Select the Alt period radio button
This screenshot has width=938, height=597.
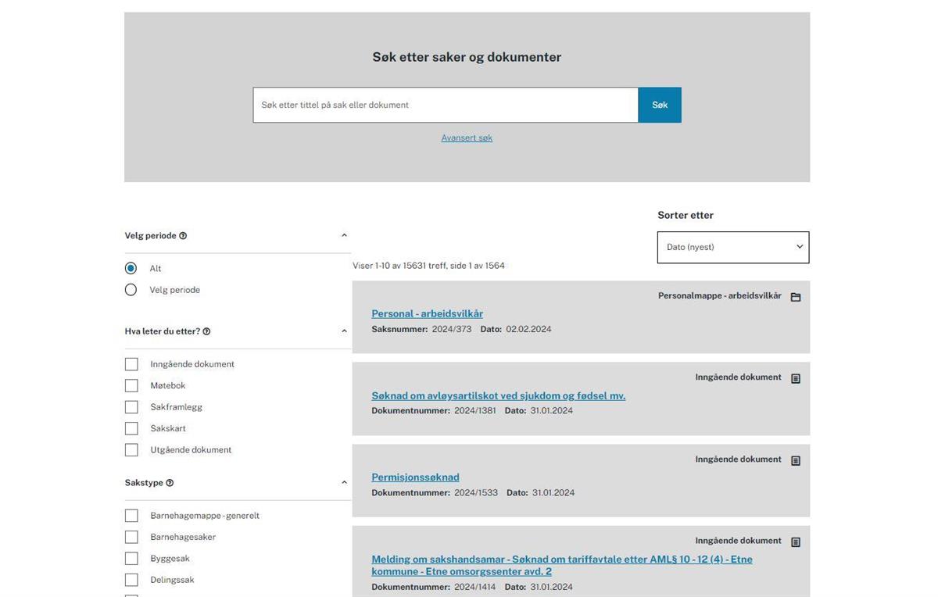[x=131, y=268]
